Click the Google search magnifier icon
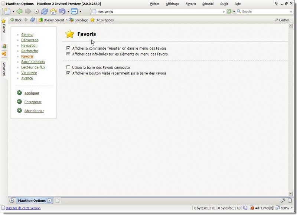Image resolution: width=297 pixels, height=215 pixels. point(239,11)
